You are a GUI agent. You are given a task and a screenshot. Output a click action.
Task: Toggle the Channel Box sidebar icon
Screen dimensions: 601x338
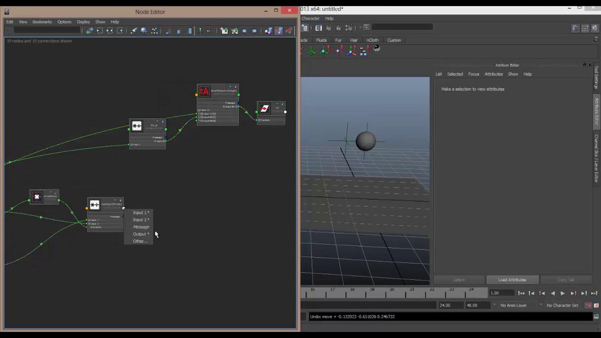click(595, 28)
